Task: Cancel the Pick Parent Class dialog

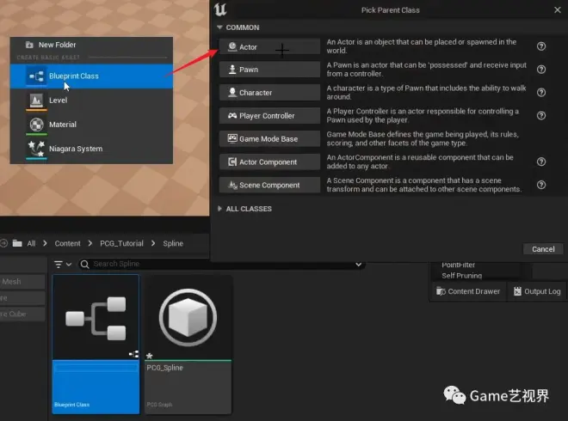Action: pyautogui.click(x=543, y=249)
